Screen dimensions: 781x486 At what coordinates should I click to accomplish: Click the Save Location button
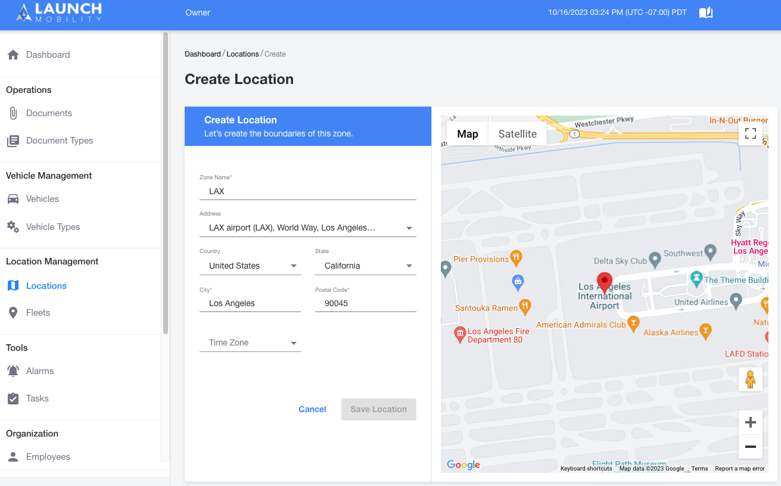pyautogui.click(x=379, y=410)
